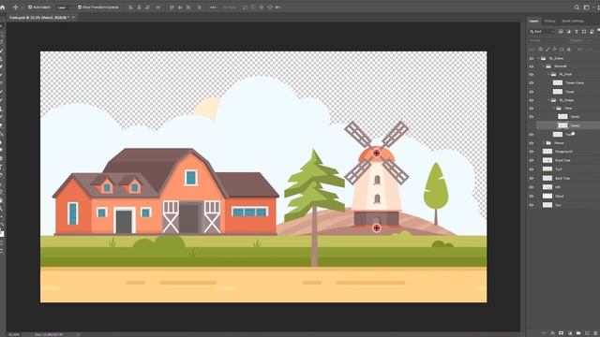Hide the Front Tree layer eye icon

(x=532, y=160)
